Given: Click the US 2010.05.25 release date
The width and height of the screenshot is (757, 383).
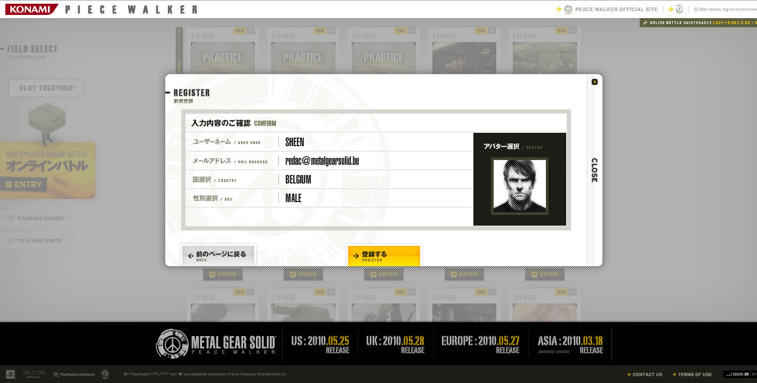Looking at the screenshot, I should pyautogui.click(x=320, y=345).
